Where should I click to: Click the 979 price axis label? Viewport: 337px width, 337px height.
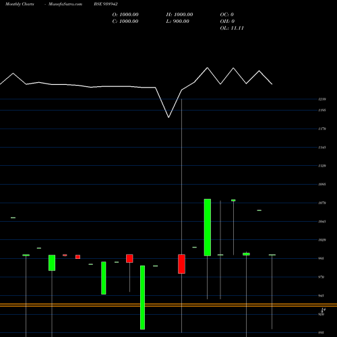pyautogui.click(x=321, y=277)
